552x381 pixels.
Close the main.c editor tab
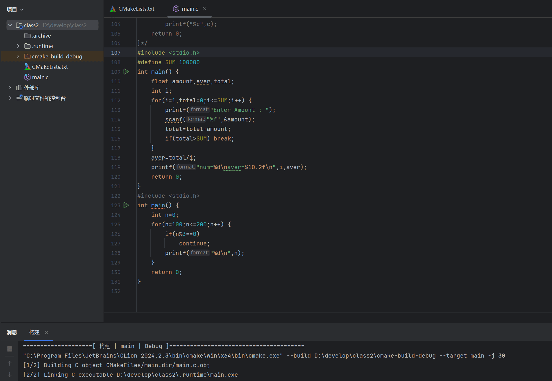coord(205,9)
